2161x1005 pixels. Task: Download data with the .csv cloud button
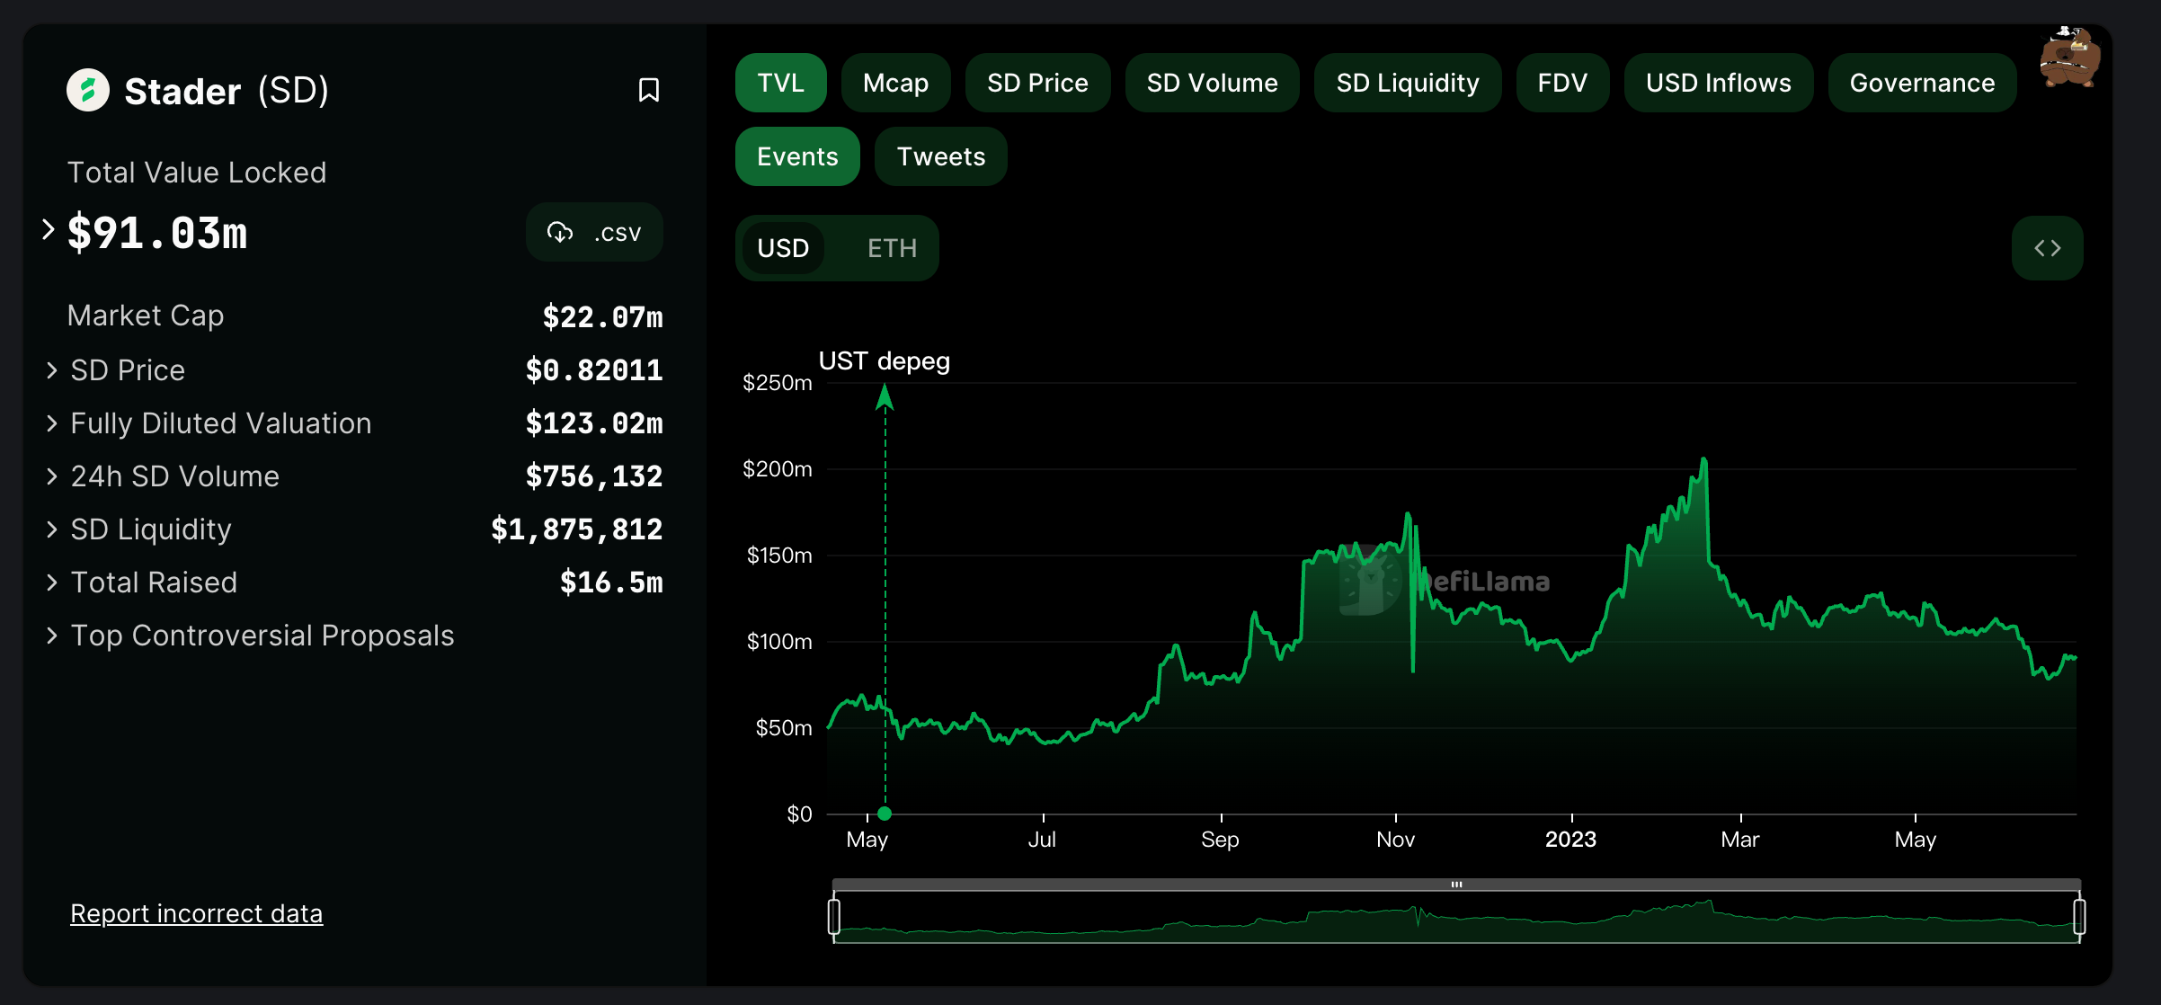click(x=594, y=233)
